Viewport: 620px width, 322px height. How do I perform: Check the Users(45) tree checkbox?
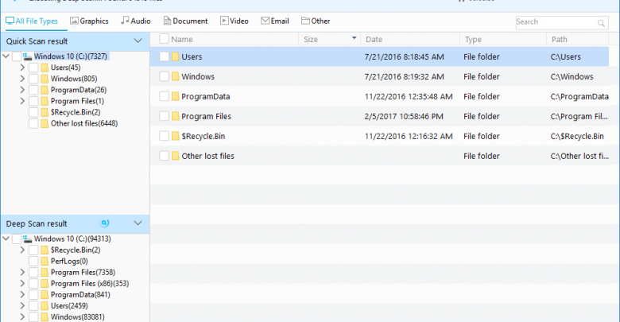tap(33, 68)
